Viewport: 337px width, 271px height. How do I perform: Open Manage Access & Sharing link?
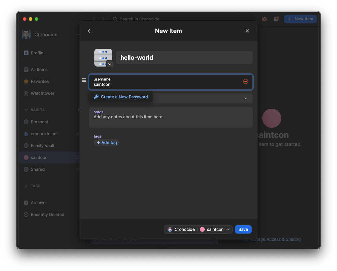[x=275, y=239]
